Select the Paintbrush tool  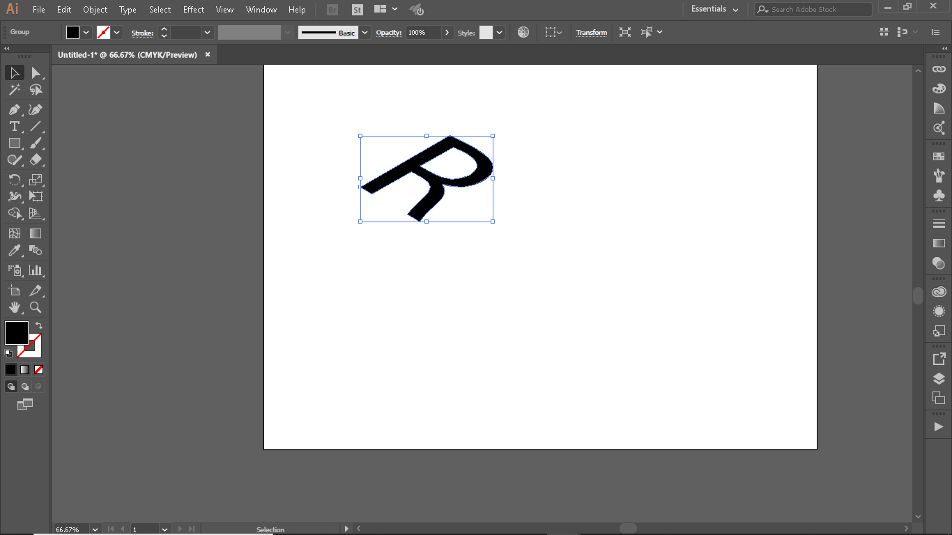tap(36, 143)
